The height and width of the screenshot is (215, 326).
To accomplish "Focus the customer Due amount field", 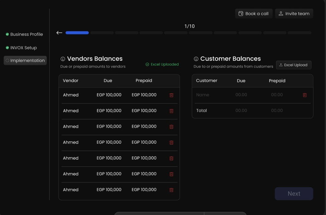I will 241,95.
